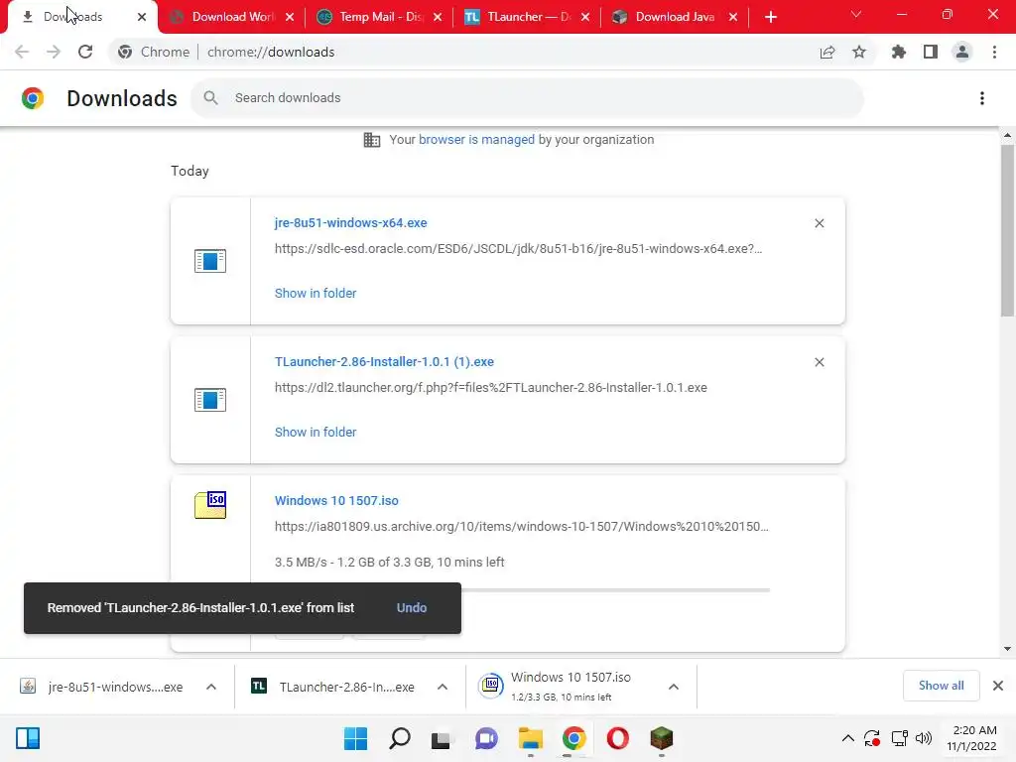
Task: Open the tab search chevron
Action: (x=856, y=14)
